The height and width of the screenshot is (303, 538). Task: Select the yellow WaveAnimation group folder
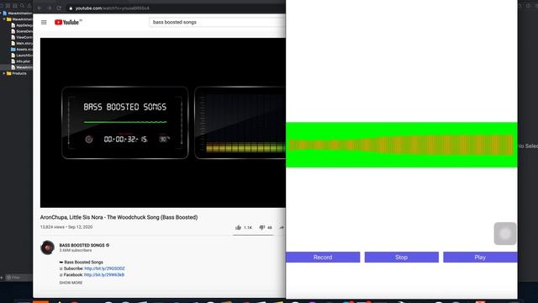tap(20, 19)
